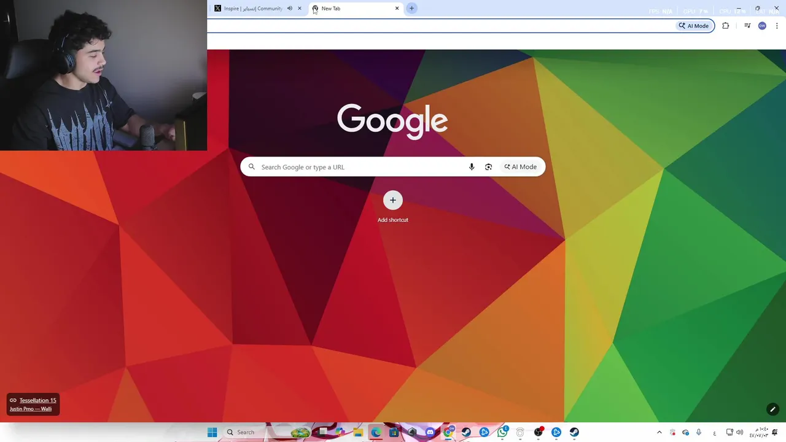
Task: Open the volume speaker icon in system tray
Action: [740, 432]
